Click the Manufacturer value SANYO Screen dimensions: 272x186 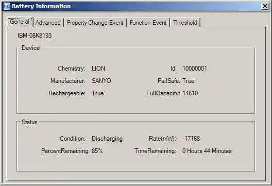(x=101, y=81)
